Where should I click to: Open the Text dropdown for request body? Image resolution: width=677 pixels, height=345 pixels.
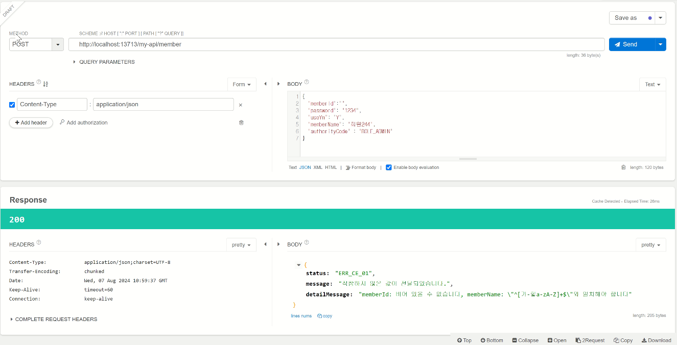tap(652, 84)
